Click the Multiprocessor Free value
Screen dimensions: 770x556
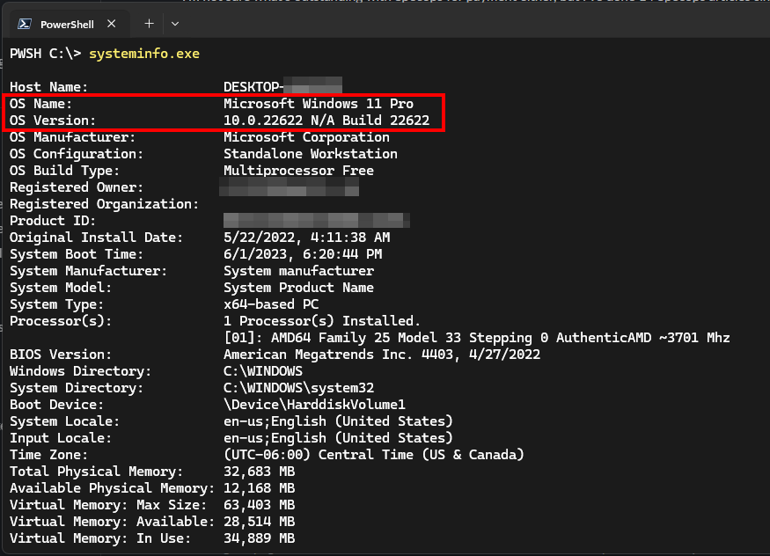pos(298,171)
